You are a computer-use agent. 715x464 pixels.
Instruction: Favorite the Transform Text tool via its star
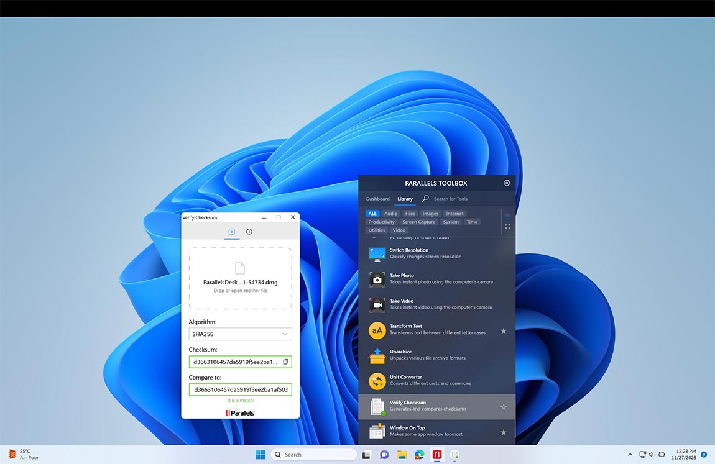[503, 331]
